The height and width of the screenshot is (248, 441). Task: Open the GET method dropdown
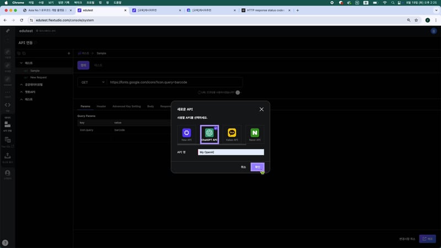click(x=92, y=82)
